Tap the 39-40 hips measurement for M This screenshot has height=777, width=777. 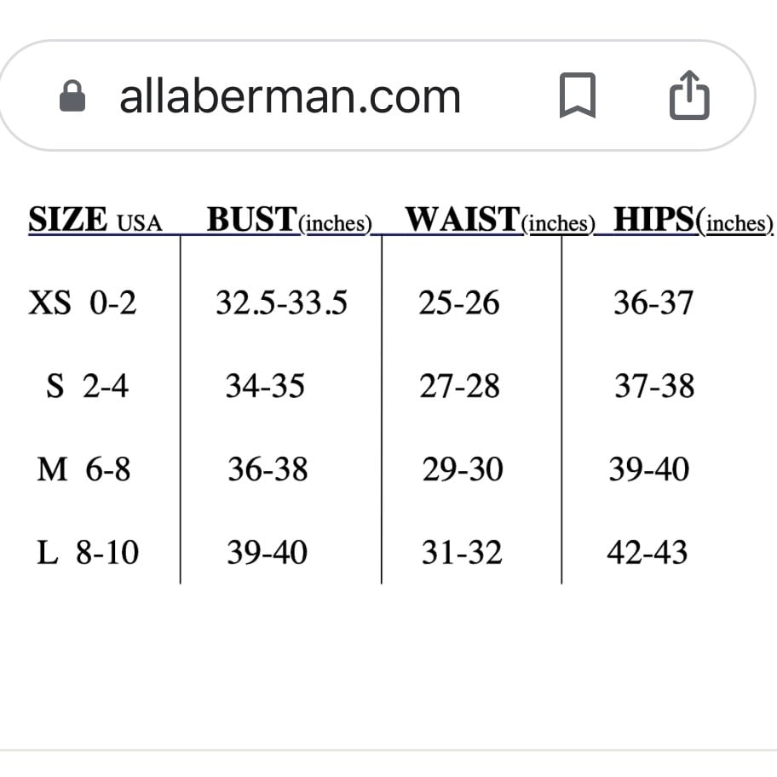tap(649, 469)
